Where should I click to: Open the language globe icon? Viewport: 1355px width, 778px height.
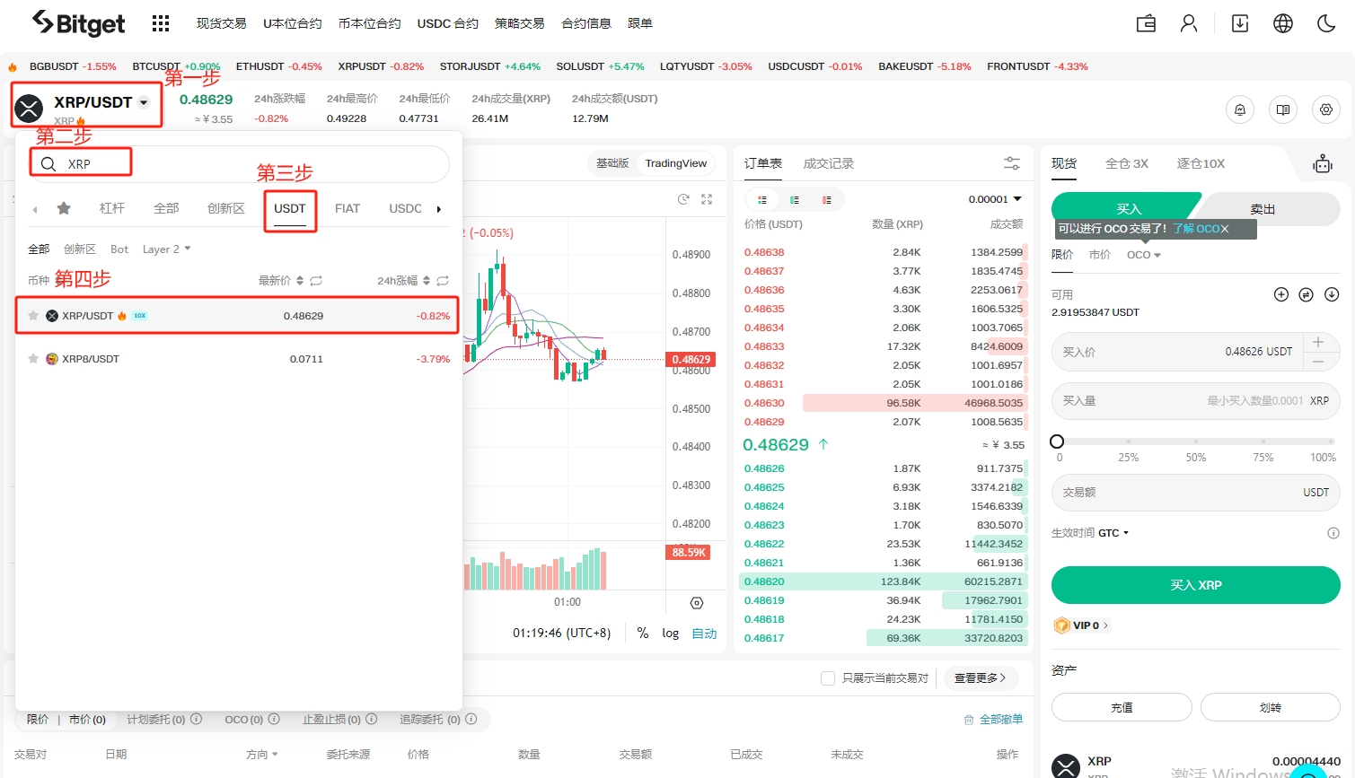(x=1283, y=23)
